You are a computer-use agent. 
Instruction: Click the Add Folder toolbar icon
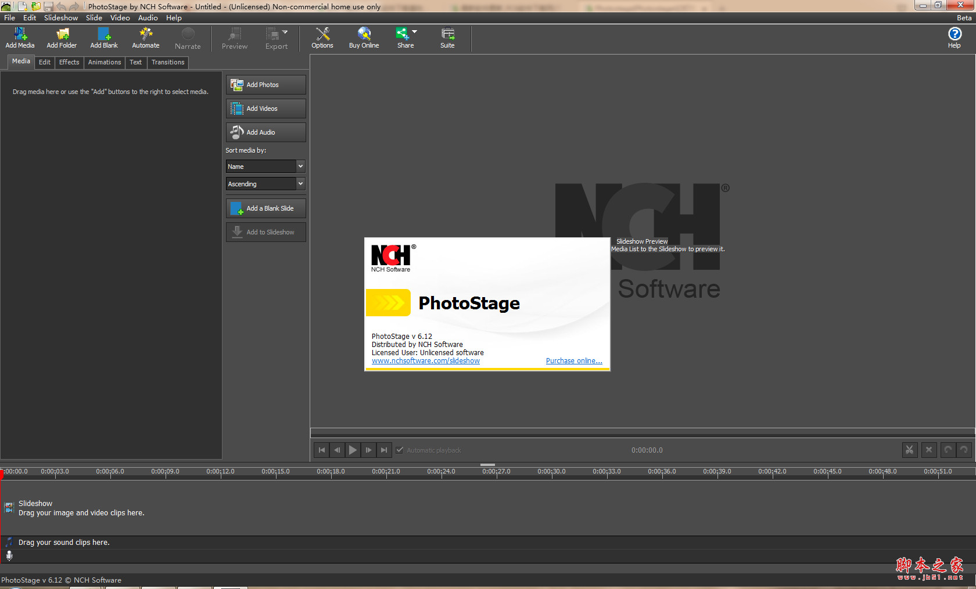click(62, 38)
